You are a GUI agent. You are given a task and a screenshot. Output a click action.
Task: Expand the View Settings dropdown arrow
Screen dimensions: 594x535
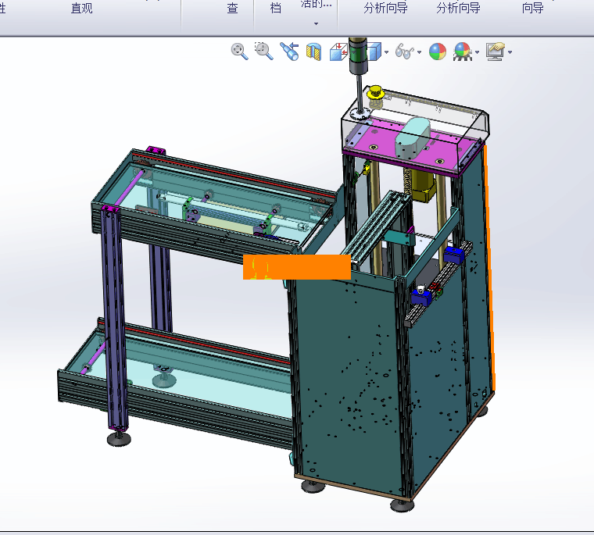point(510,53)
